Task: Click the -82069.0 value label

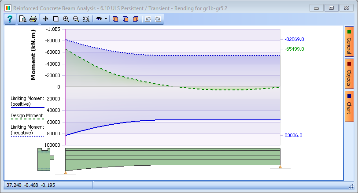Action: pyautogui.click(x=294, y=39)
